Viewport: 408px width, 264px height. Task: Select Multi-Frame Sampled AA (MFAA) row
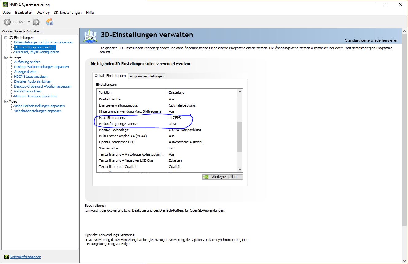pyautogui.click(x=167, y=136)
